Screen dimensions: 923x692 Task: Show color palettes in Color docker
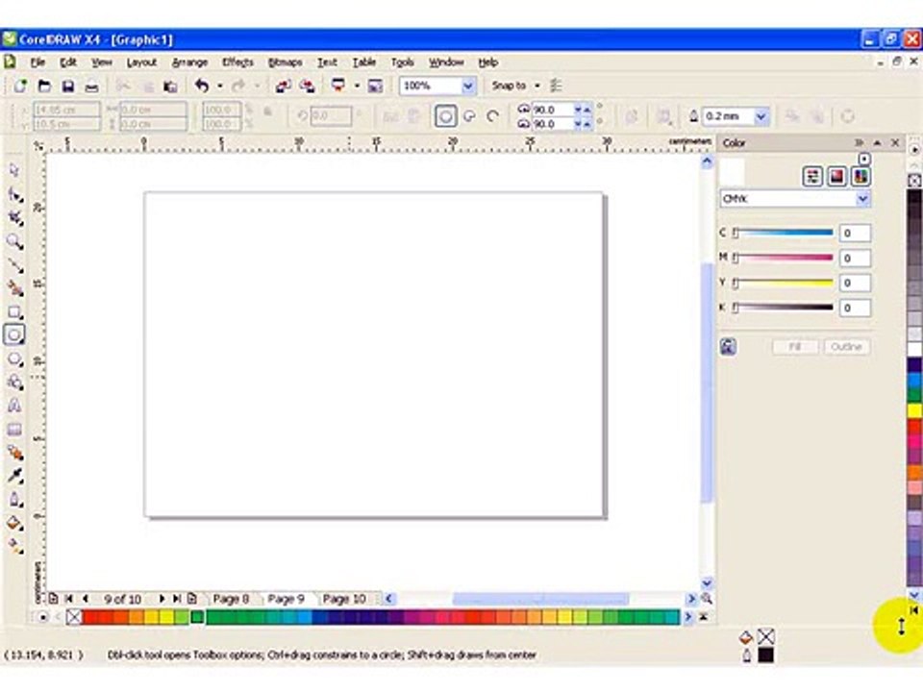tap(861, 177)
